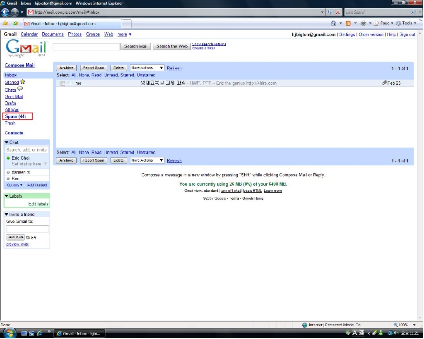Click Sign out link

pyautogui.click(x=407, y=35)
